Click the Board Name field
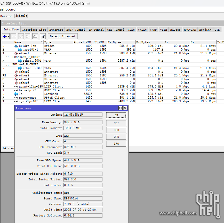The height and width of the screenshot is (223, 224). (83, 198)
